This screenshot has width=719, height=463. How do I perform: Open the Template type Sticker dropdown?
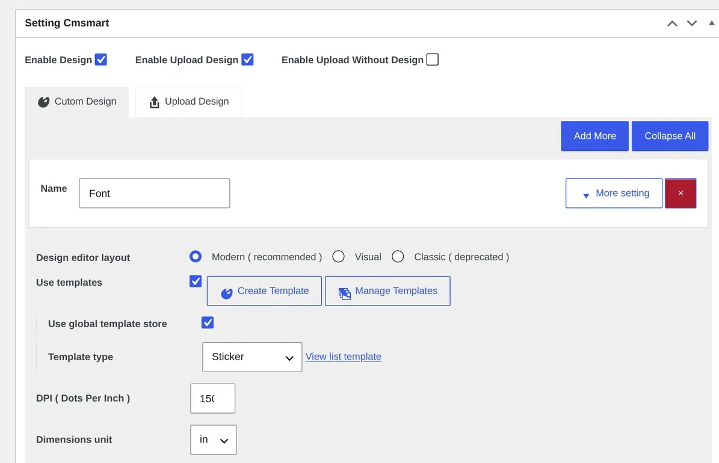(x=252, y=357)
